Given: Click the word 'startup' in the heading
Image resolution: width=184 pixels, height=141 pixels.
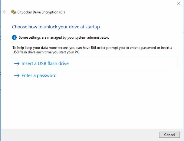Looking at the screenshot, I should coord(92,27).
